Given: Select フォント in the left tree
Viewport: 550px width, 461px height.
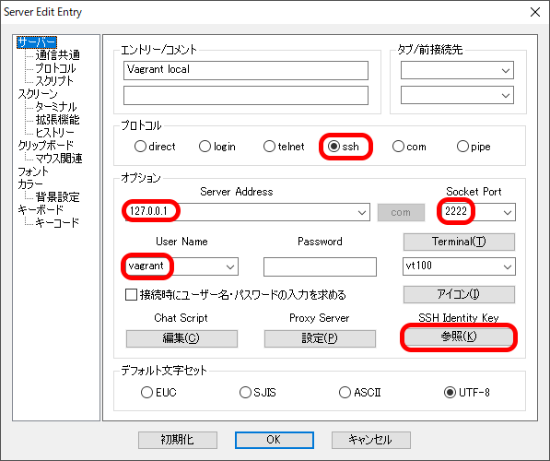Looking at the screenshot, I should point(33,171).
